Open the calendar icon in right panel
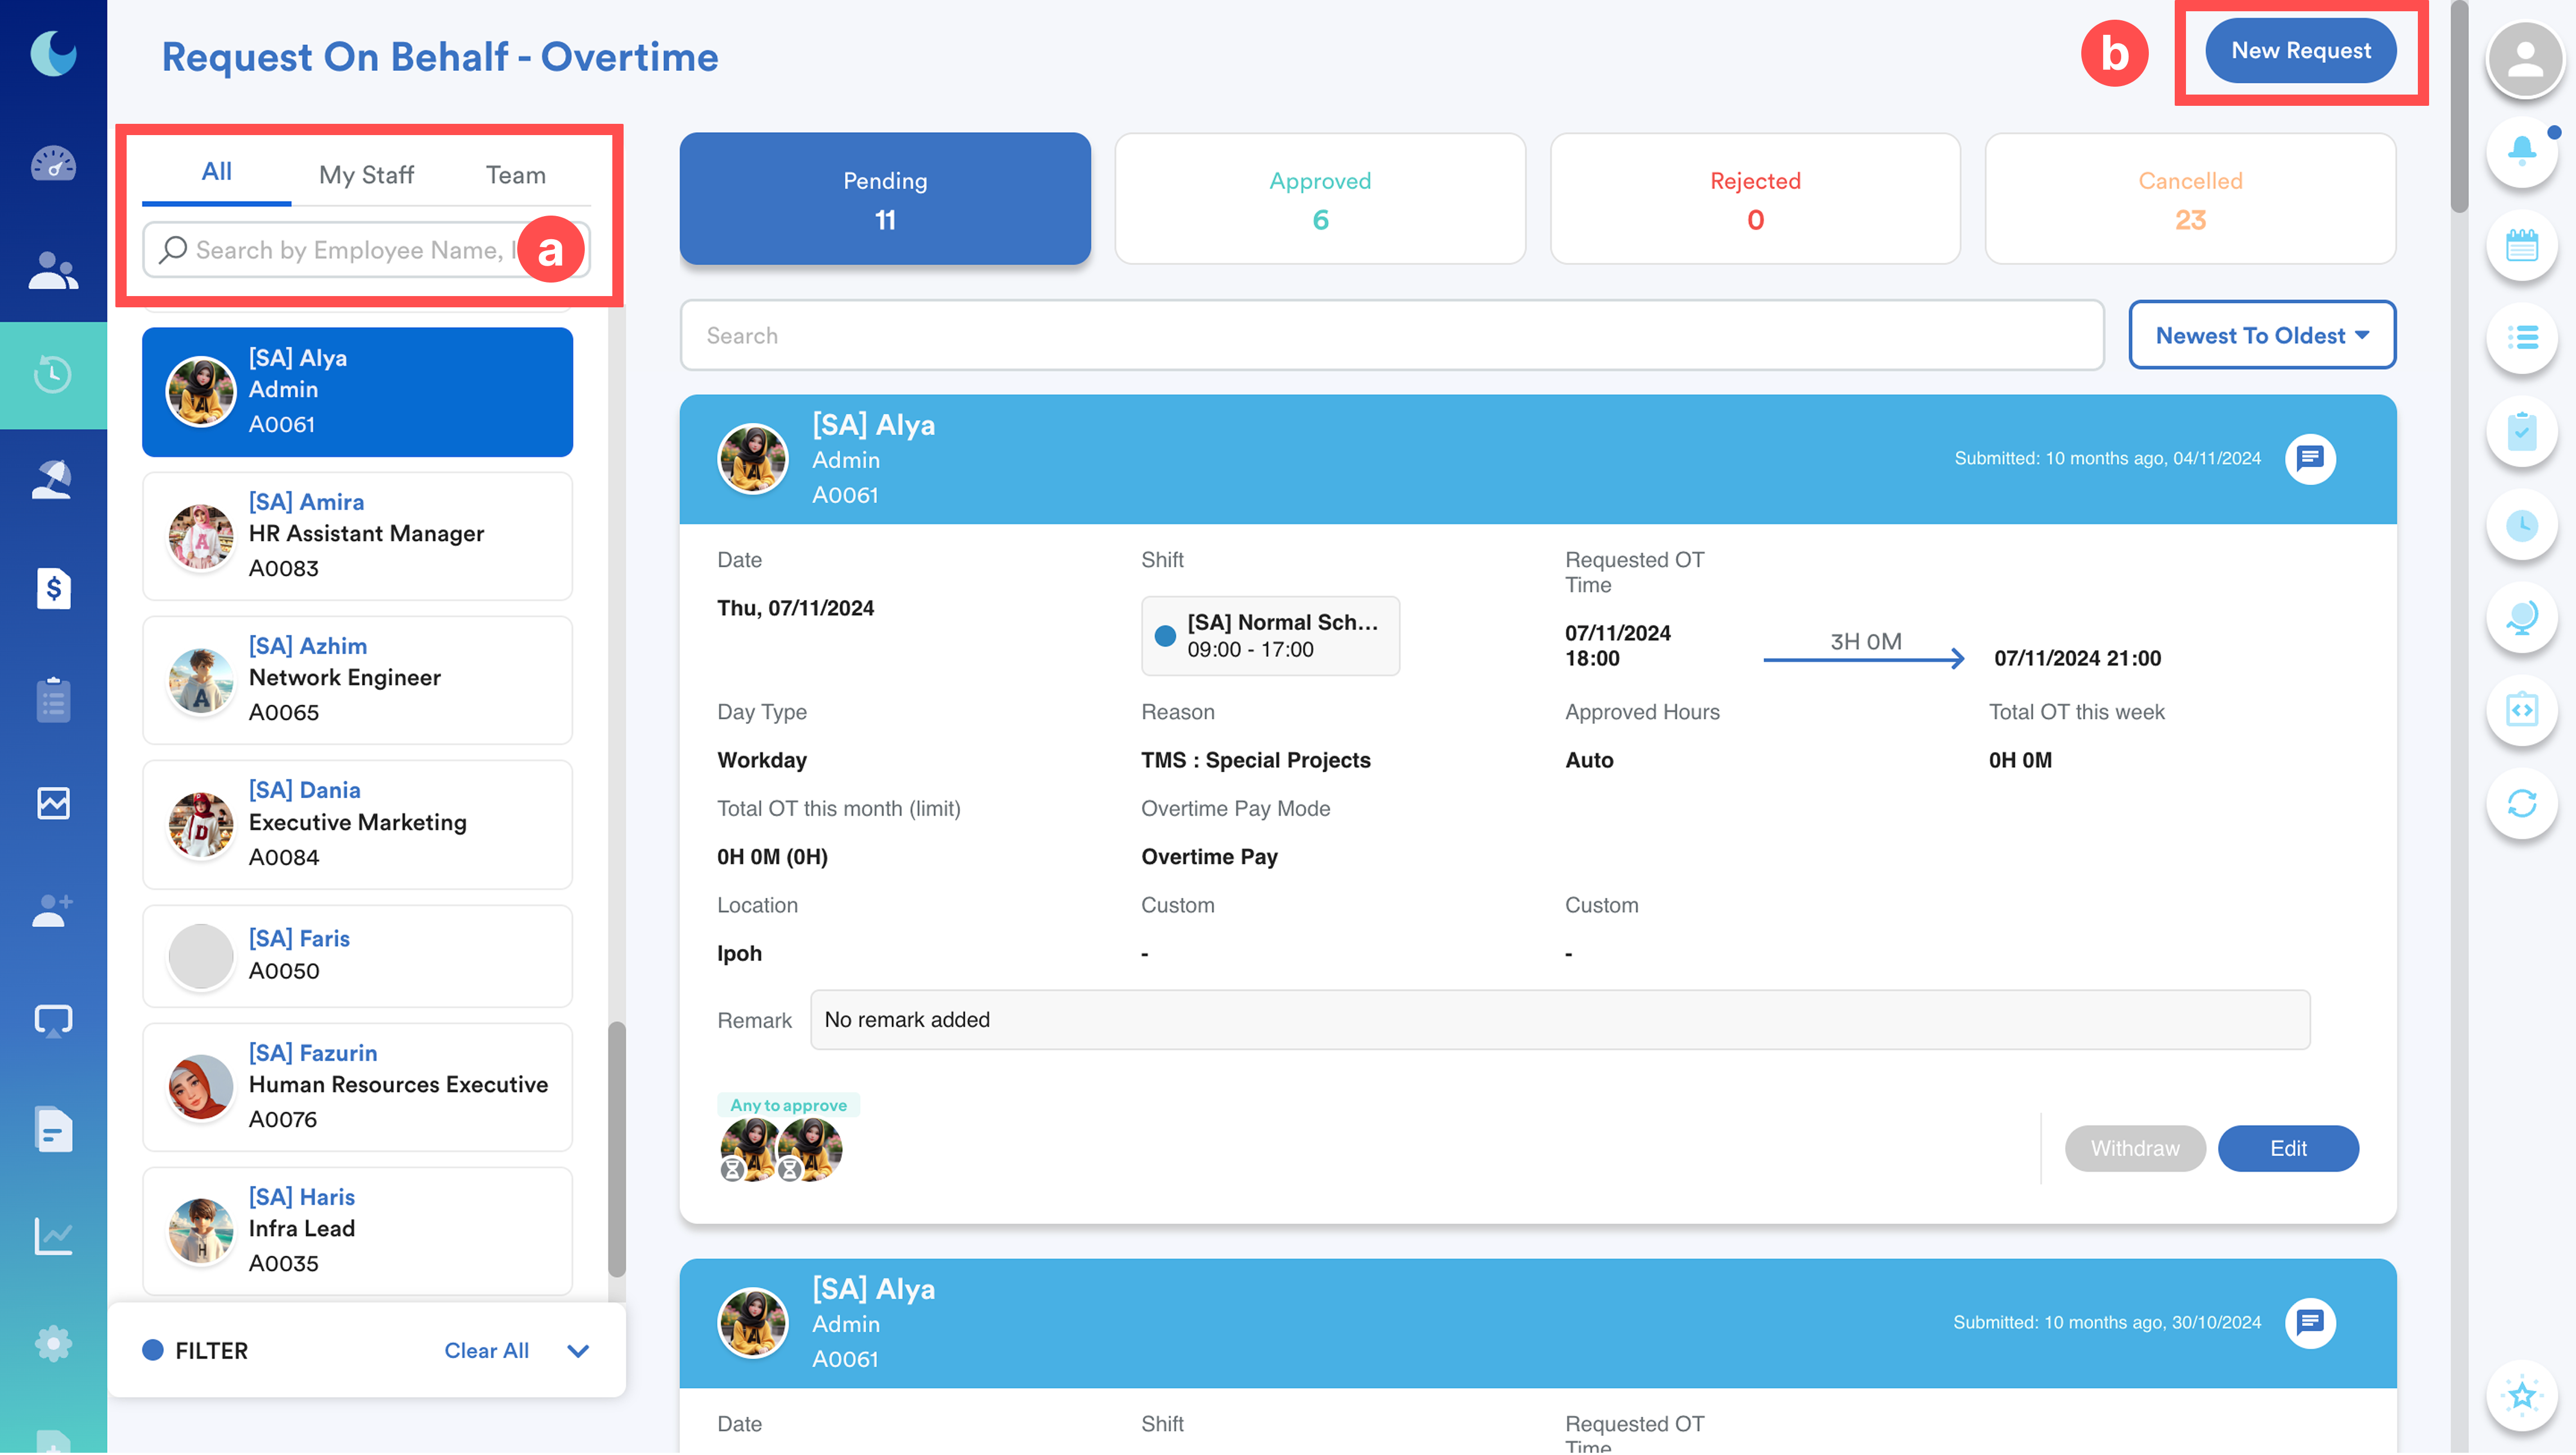2576x1455 pixels. click(x=2521, y=245)
